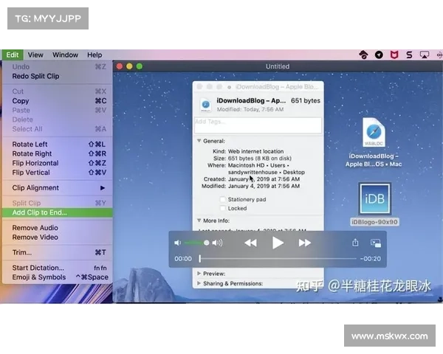Viewport: 443px width, 354px height.
Task: Click the Untitled window title
Action: pyautogui.click(x=278, y=66)
